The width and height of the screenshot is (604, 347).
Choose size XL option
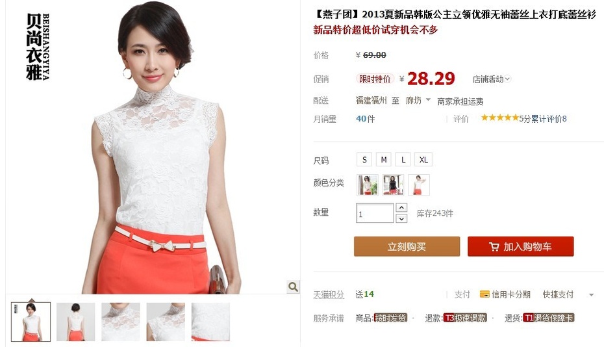coord(423,160)
